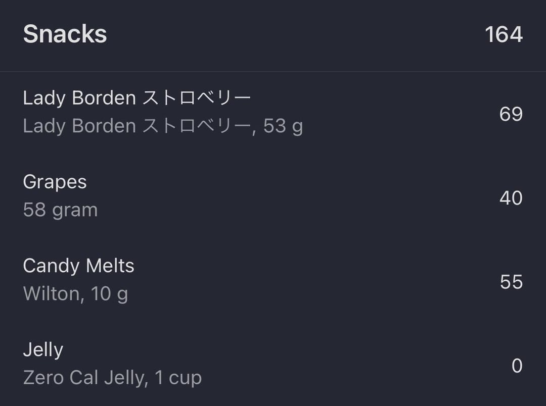Select the Zero Cal Jelly, 1 cup text
This screenshot has width=546, height=406.
coord(112,378)
